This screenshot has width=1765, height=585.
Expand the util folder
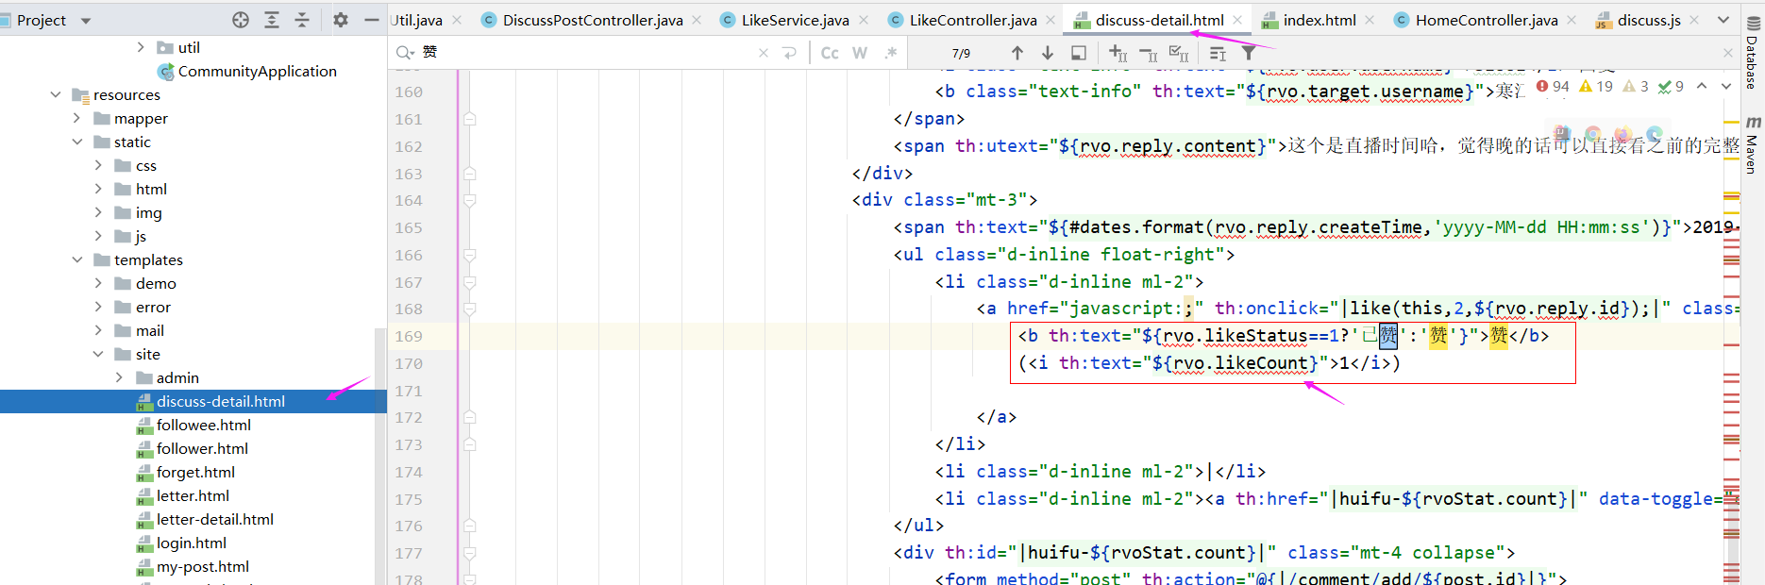pos(141,47)
